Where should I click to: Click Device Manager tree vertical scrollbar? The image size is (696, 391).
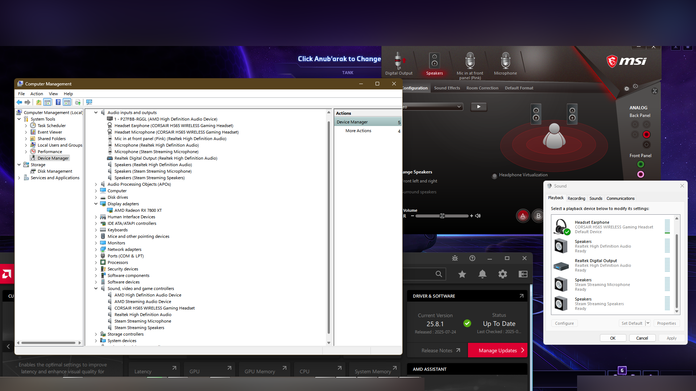(329, 228)
